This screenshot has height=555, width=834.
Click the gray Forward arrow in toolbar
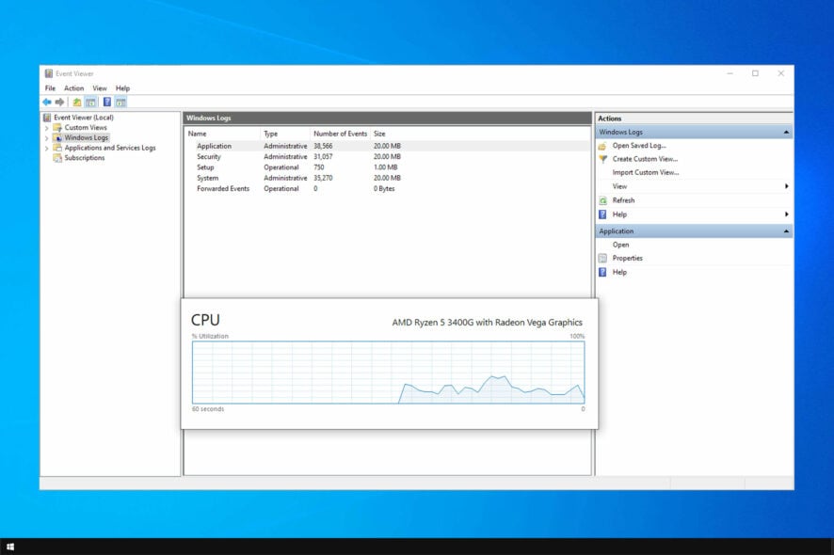(x=59, y=103)
